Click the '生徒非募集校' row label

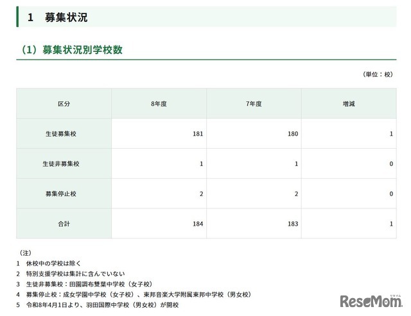(x=64, y=164)
